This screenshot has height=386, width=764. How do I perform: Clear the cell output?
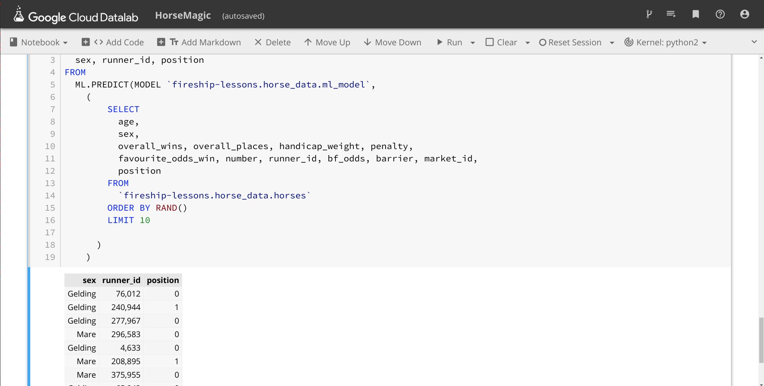[501, 42]
